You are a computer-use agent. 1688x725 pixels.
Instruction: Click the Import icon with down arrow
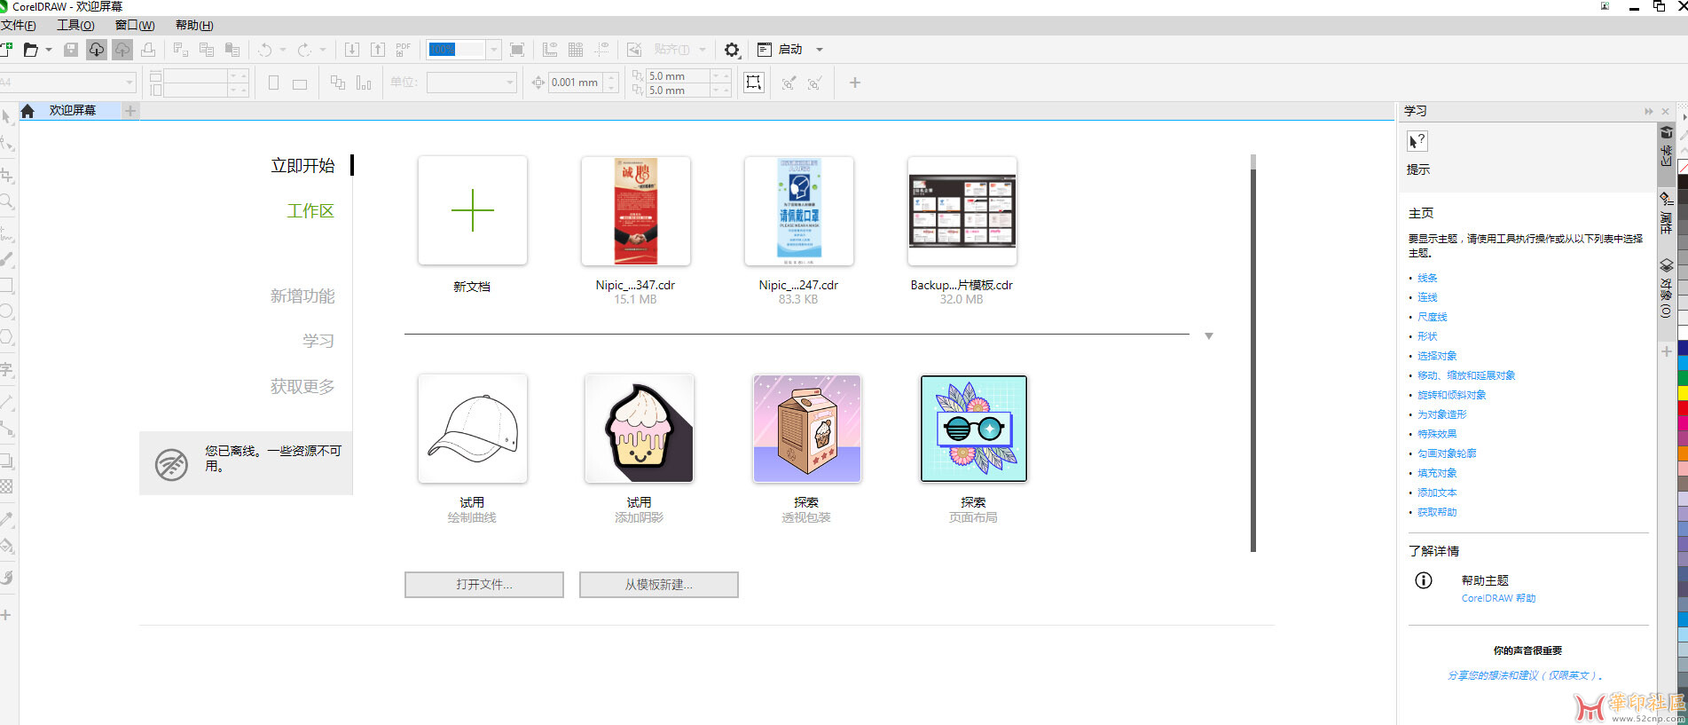[352, 50]
